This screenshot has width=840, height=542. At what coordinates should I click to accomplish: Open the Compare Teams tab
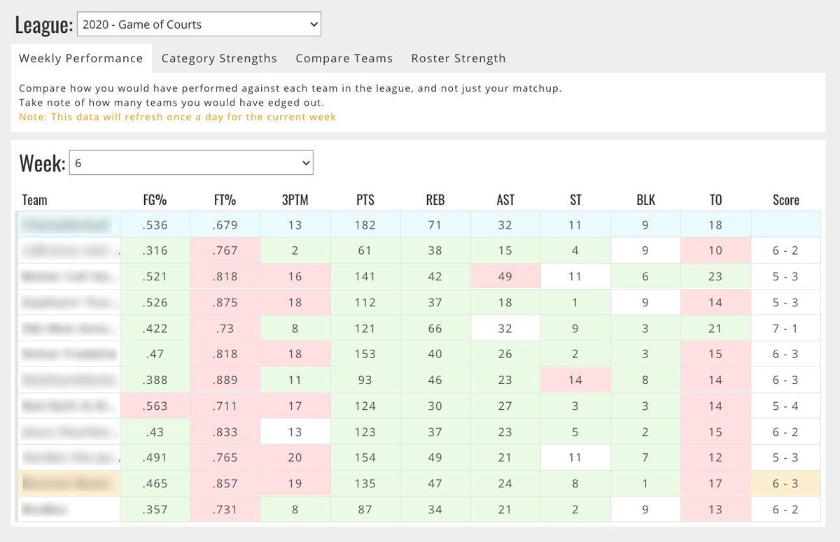344,59
